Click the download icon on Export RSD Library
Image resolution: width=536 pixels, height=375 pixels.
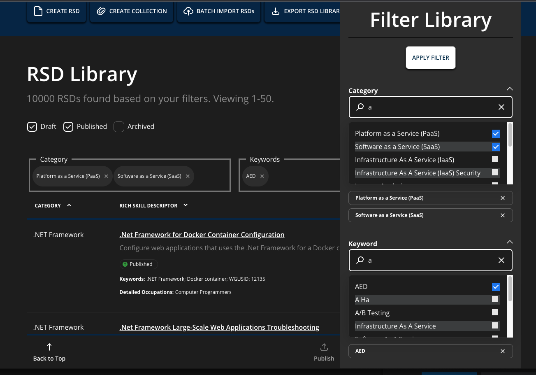(x=276, y=11)
